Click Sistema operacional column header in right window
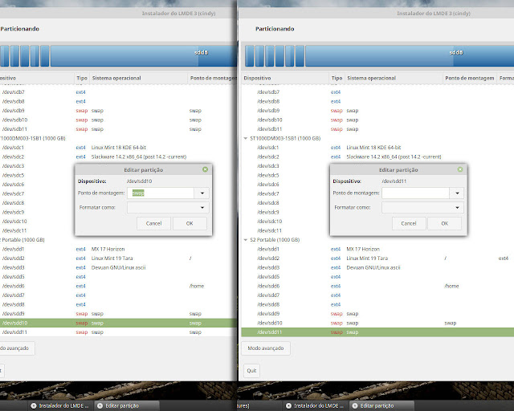 (394, 78)
